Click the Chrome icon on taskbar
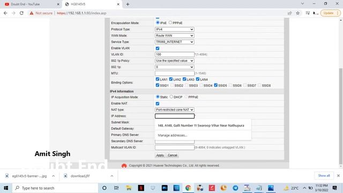The width and height of the screenshot is (343, 193). point(188,188)
